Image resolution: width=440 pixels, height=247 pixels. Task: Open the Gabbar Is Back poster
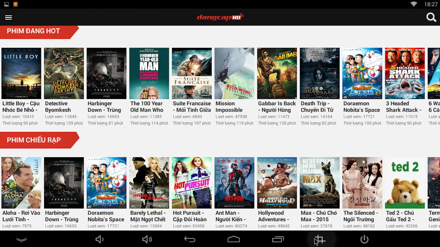coord(277,73)
